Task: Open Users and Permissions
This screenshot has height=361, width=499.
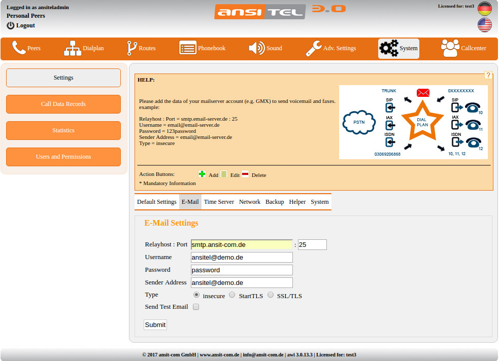Action: 63,157
